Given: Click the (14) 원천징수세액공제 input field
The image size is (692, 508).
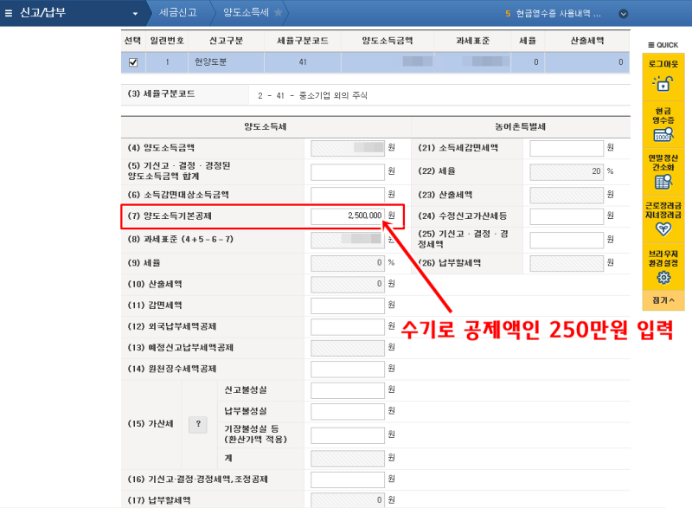Looking at the screenshot, I should [x=348, y=369].
